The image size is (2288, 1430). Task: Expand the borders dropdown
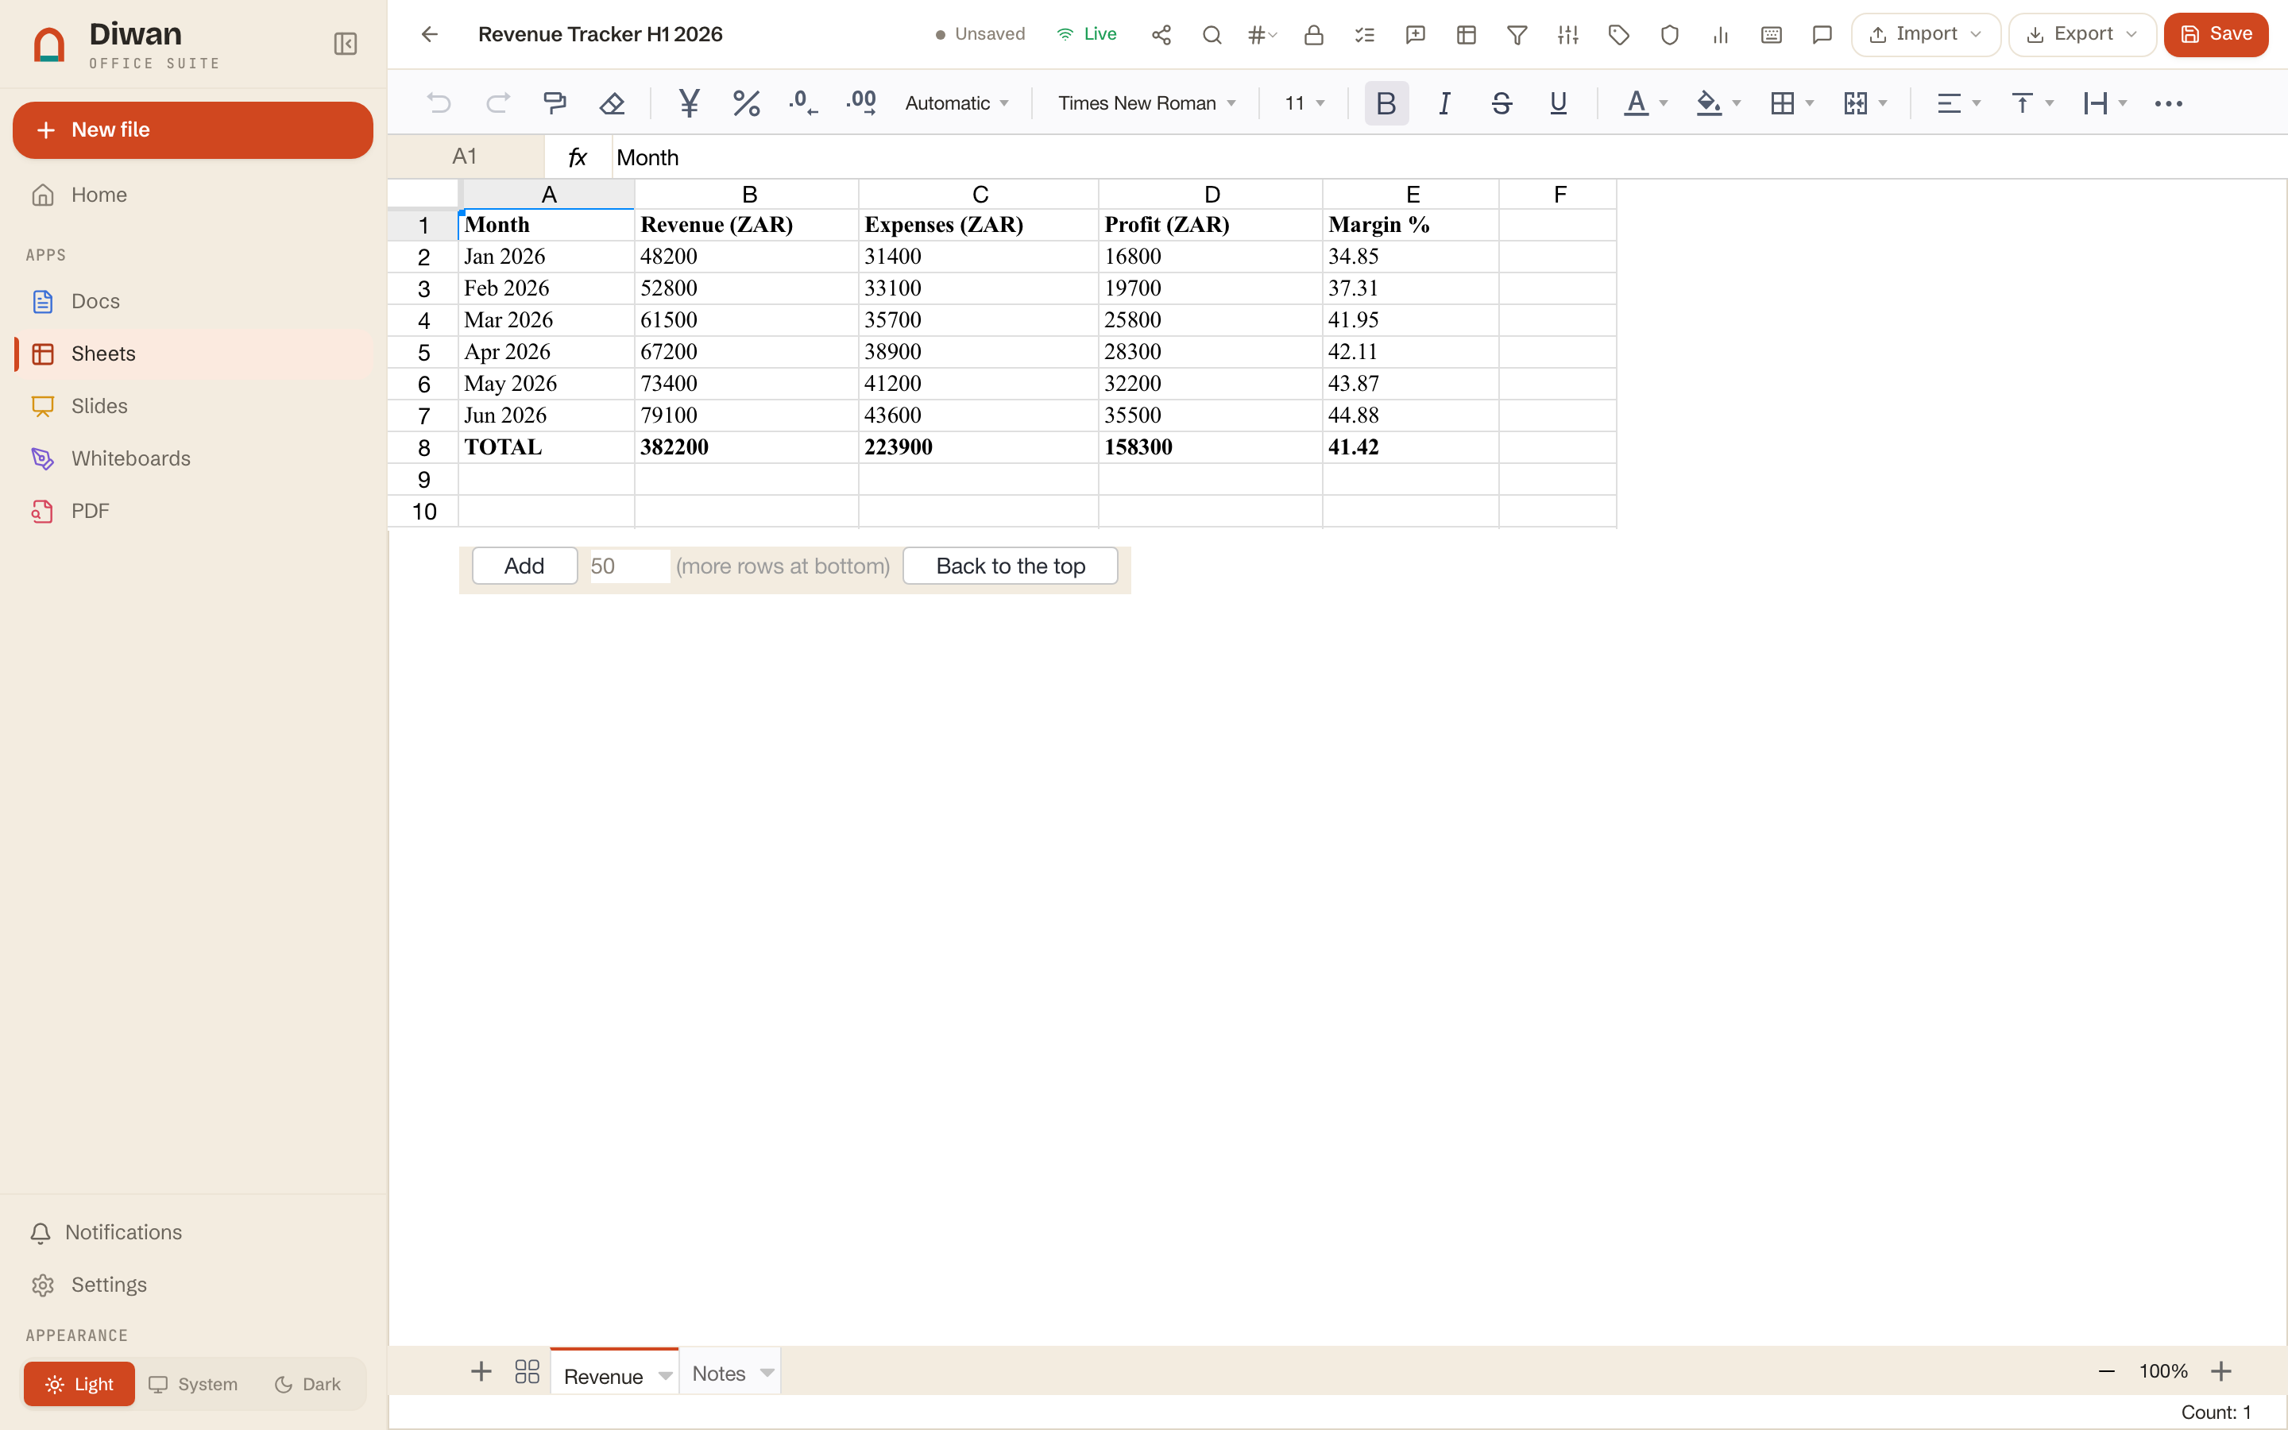(1810, 103)
